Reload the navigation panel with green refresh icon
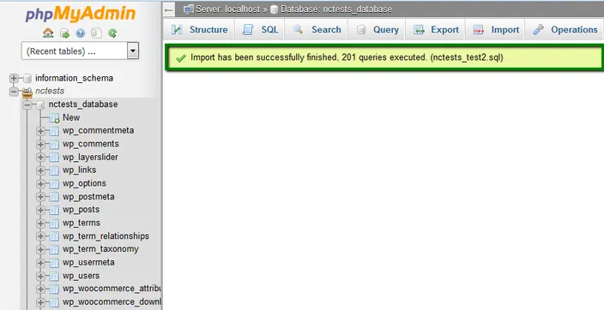 click(x=112, y=33)
